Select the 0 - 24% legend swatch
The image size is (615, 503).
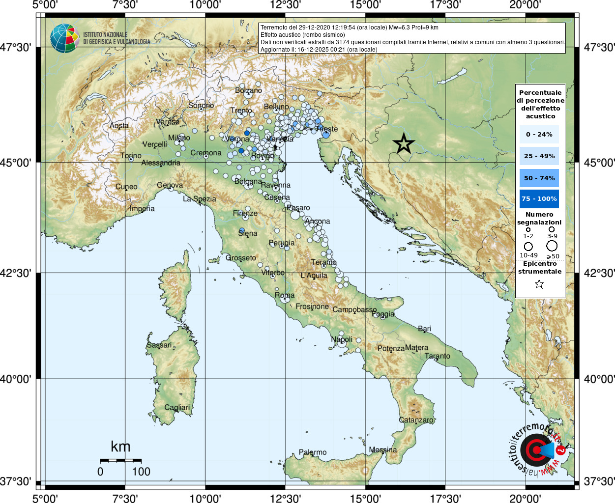(x=539, y=134)
